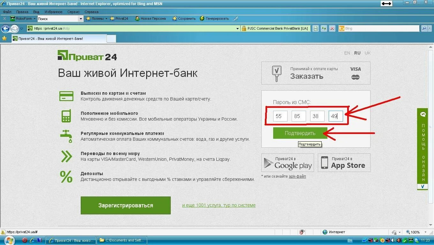This screenshot has width=434, height=245.
Task: Click the Заказать card terminal banner
Action: click(316, 73)
